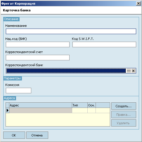Click into the Нац.код (БИК) field
Screen dimensions: 142x142
pyautogui.click(x=38, y=45)
